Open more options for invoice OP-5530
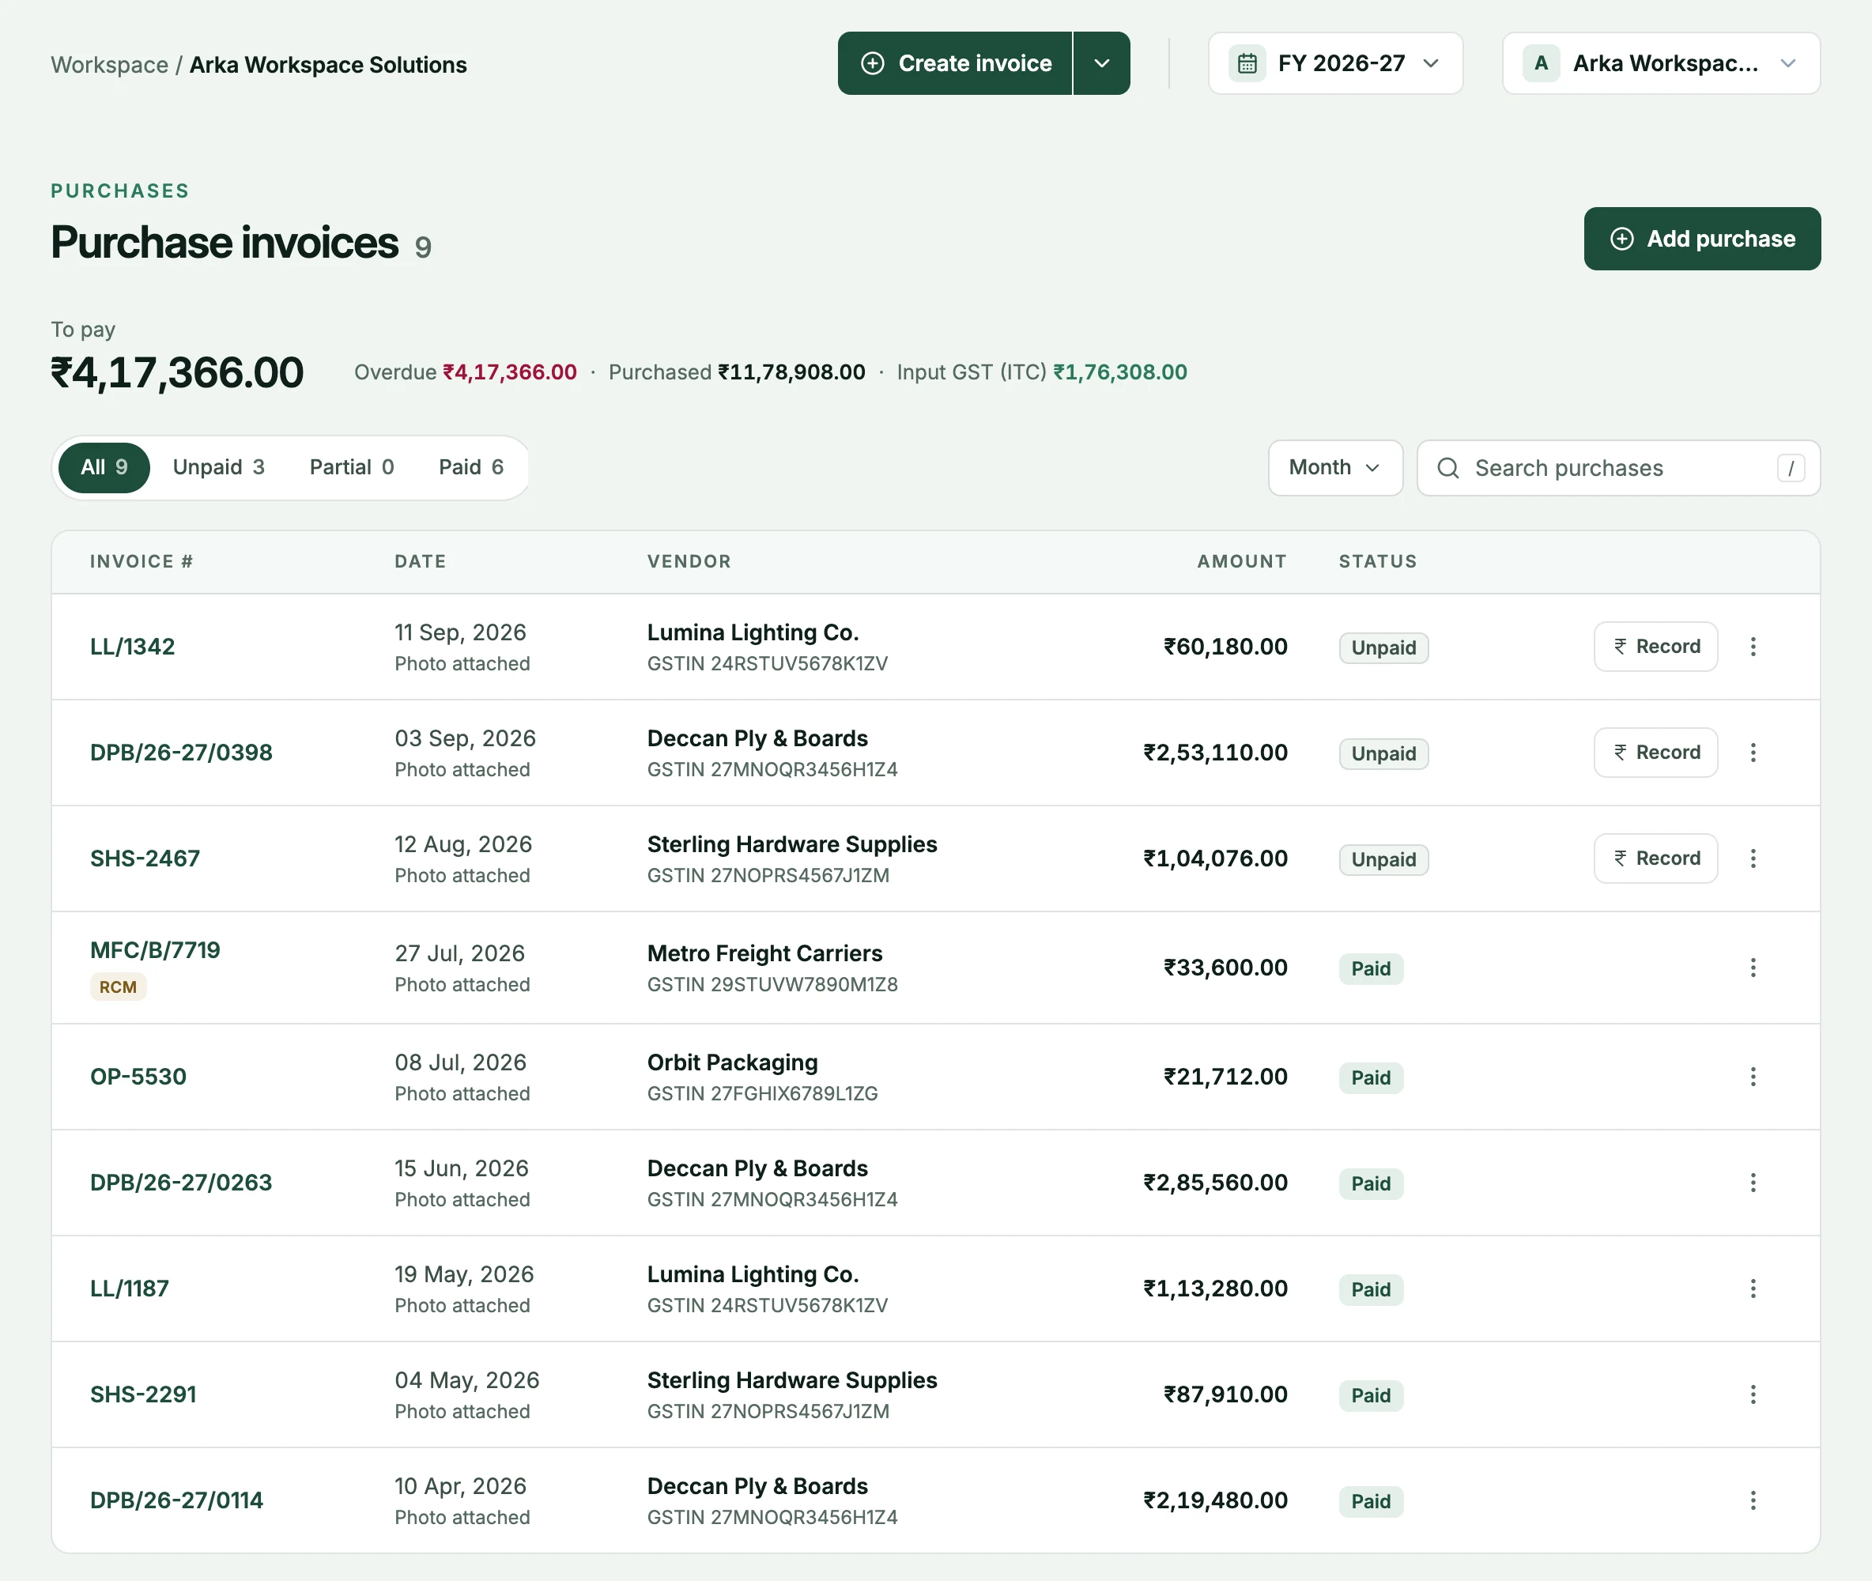Viewport: 1872px width, 1581px height. (1753, 1077)
